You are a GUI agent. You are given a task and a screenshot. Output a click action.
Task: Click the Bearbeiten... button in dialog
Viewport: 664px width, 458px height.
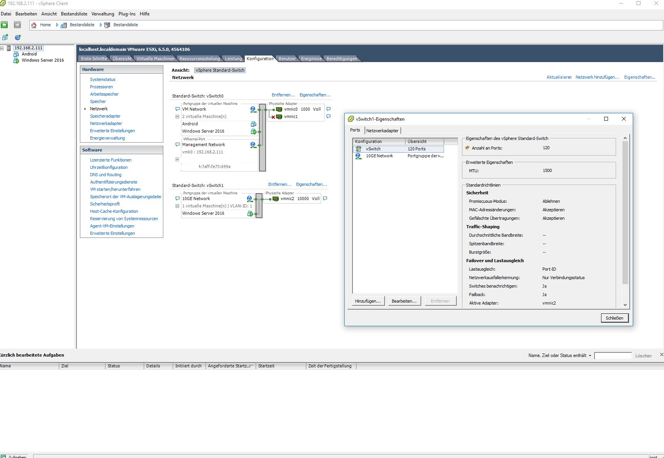404,301
